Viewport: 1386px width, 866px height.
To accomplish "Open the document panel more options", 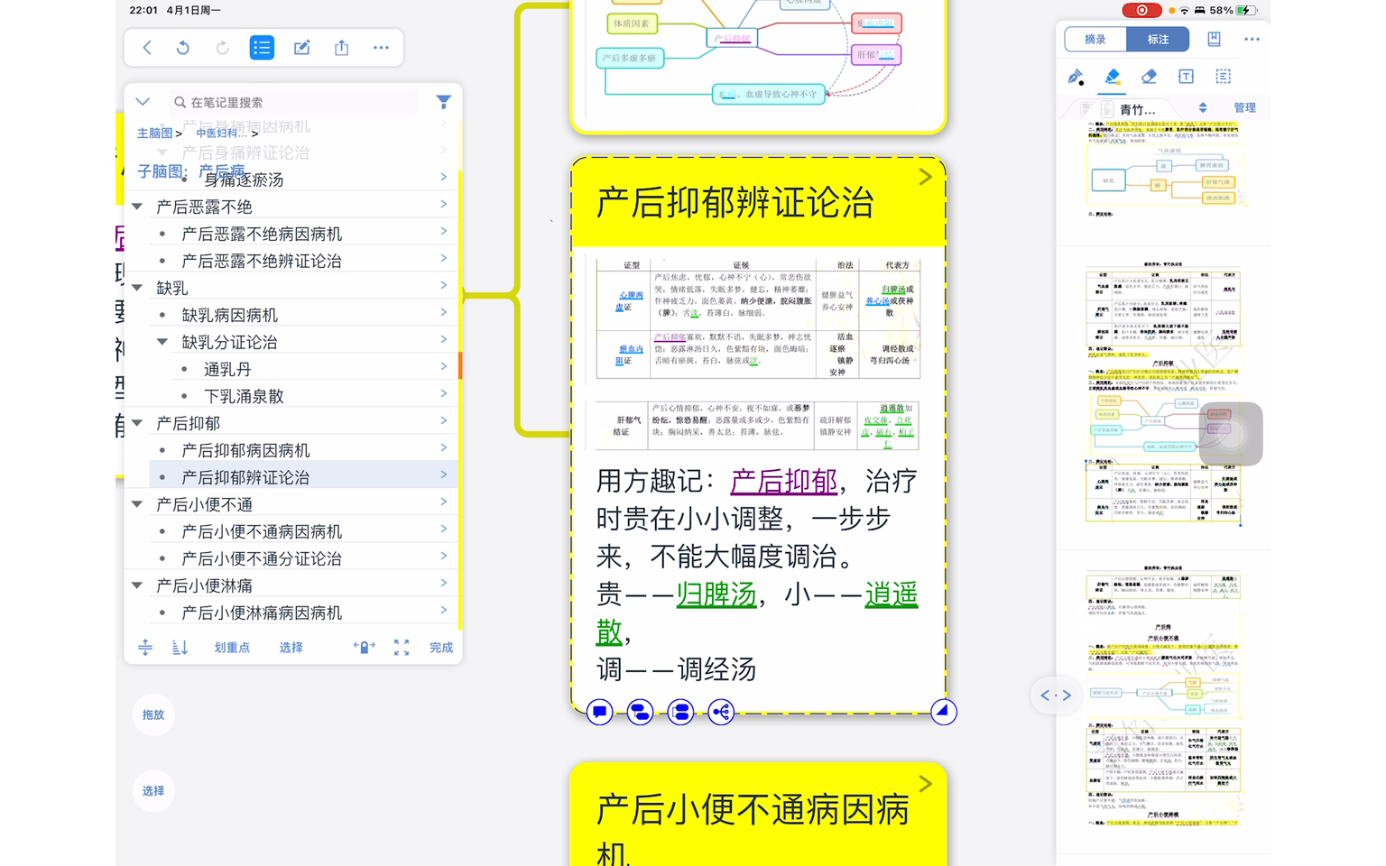I will coord(1252,39).
